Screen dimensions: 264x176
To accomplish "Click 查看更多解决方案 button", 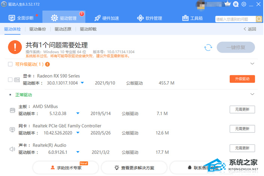I will [x=134, y=168].
